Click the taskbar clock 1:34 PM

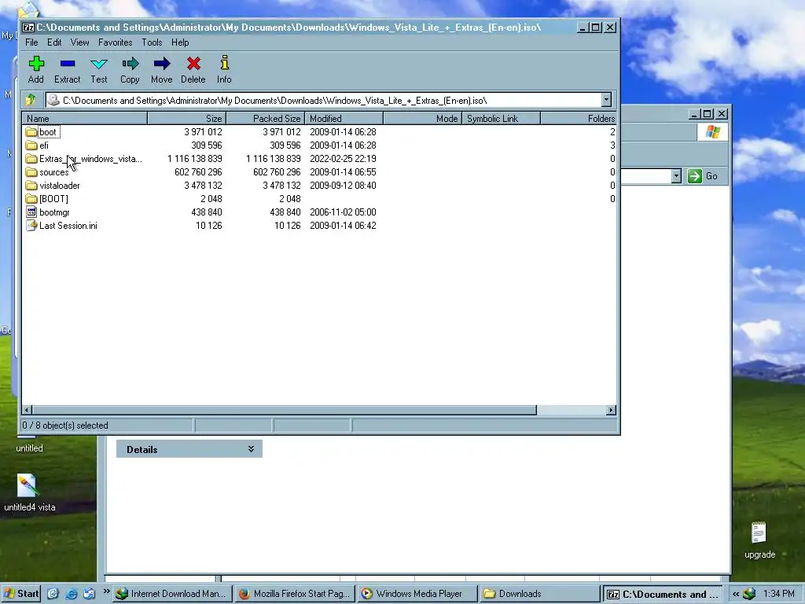point(779,594)
